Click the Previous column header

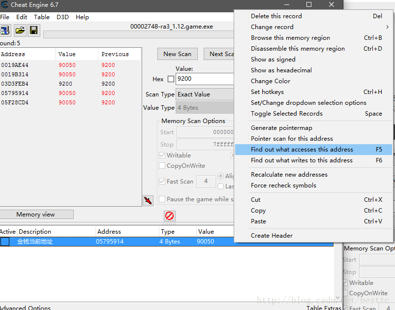click(120, 54)
